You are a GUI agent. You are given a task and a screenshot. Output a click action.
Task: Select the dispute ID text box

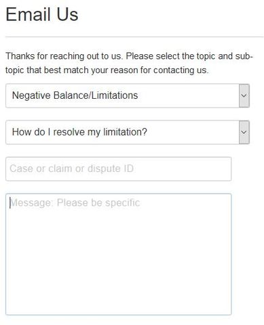pyautogui.click(x=118, y=169)
